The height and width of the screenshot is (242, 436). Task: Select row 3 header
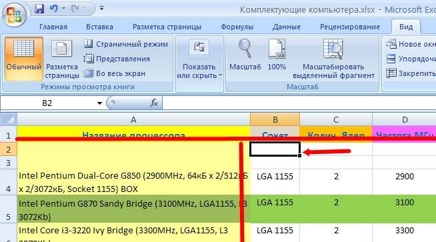9,163
